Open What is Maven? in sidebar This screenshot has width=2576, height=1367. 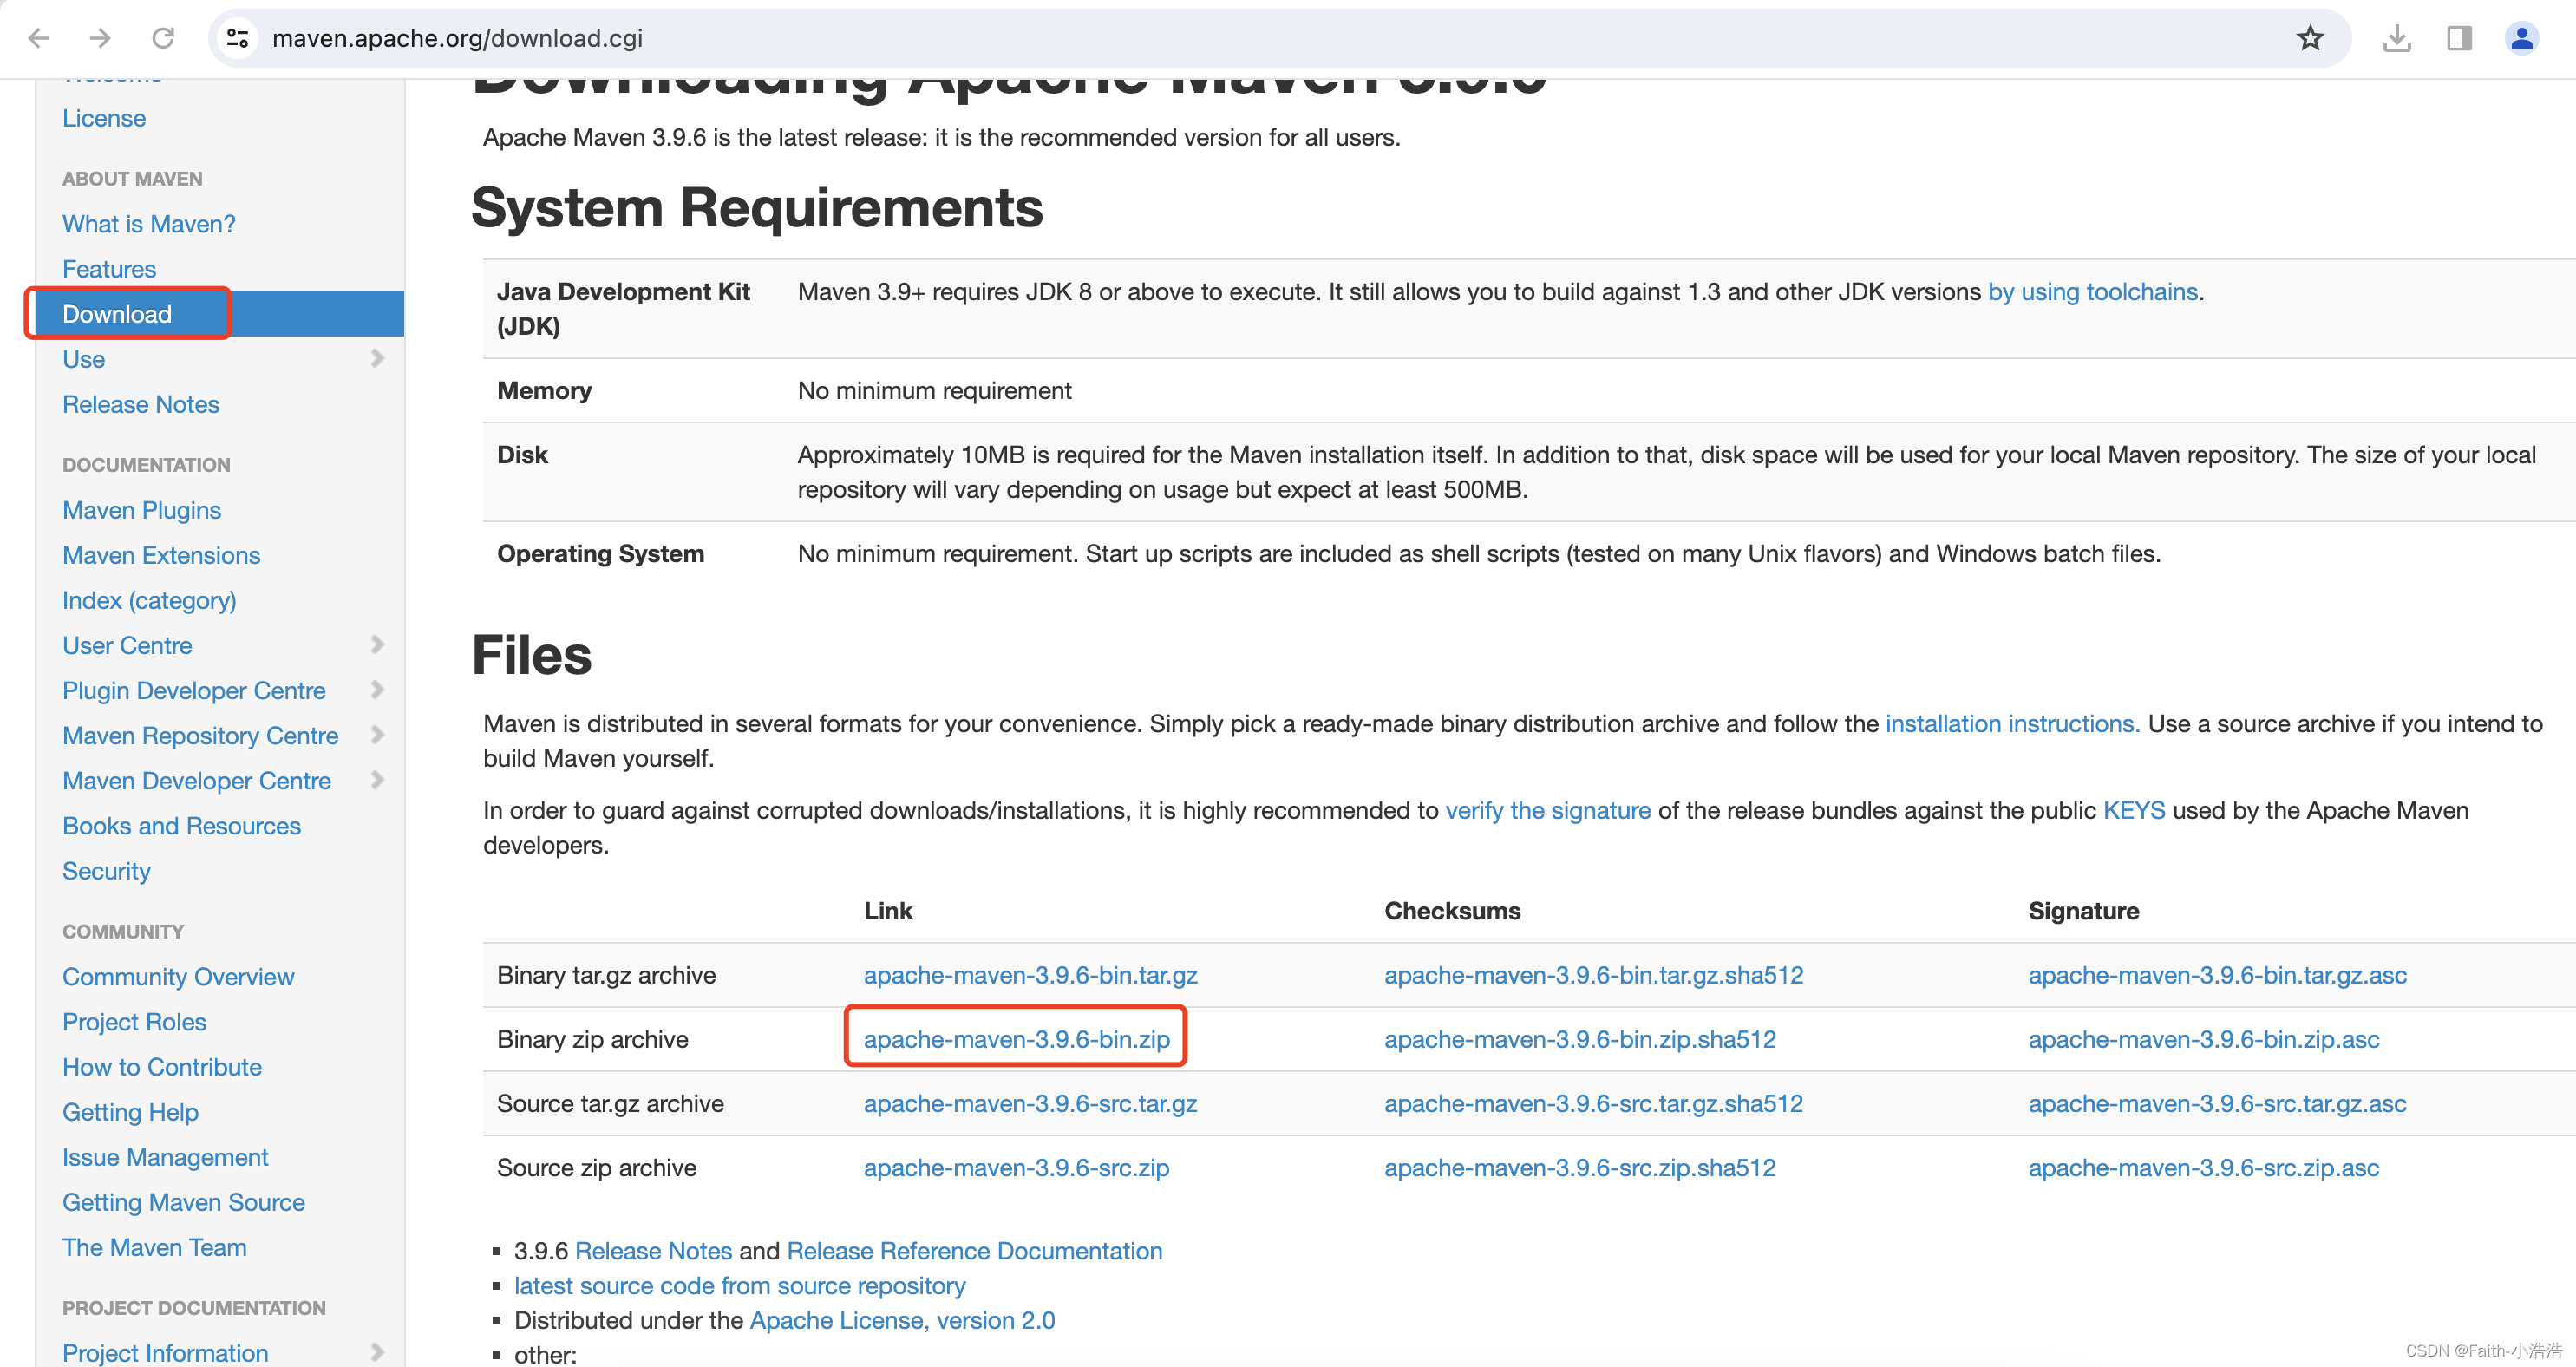(x=149, y=224)
